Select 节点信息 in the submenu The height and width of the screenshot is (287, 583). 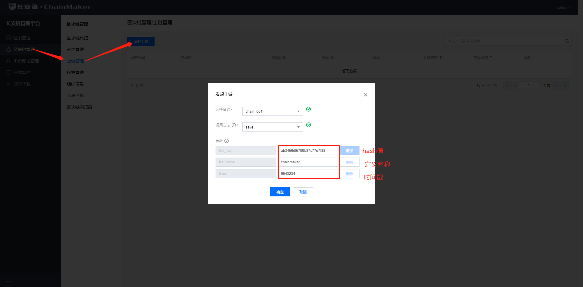click(x=75, y=95)
